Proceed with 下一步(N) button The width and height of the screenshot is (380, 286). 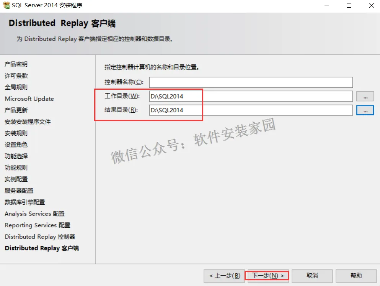pyautogui.click(x=267, y=276)
